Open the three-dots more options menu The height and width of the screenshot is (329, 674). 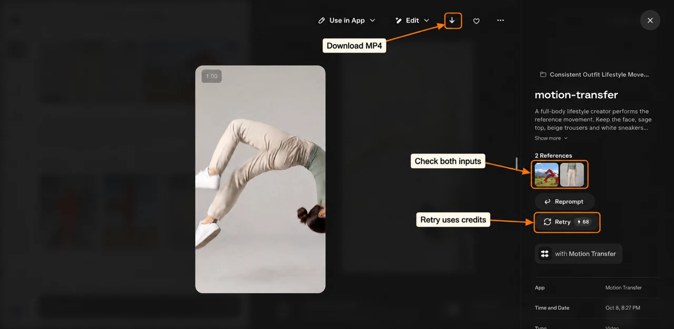pos(500,20)
